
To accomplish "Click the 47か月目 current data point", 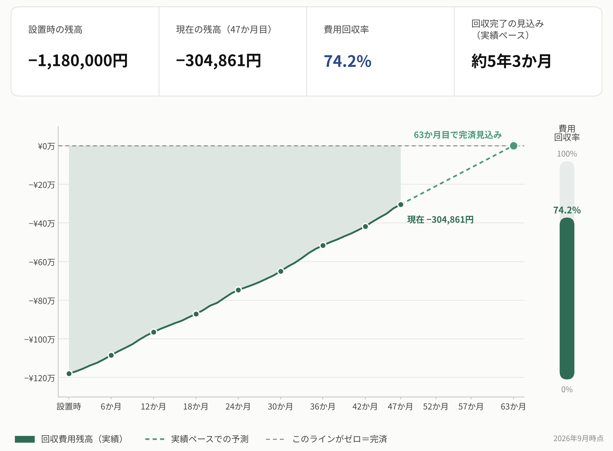I will [401, 204].
